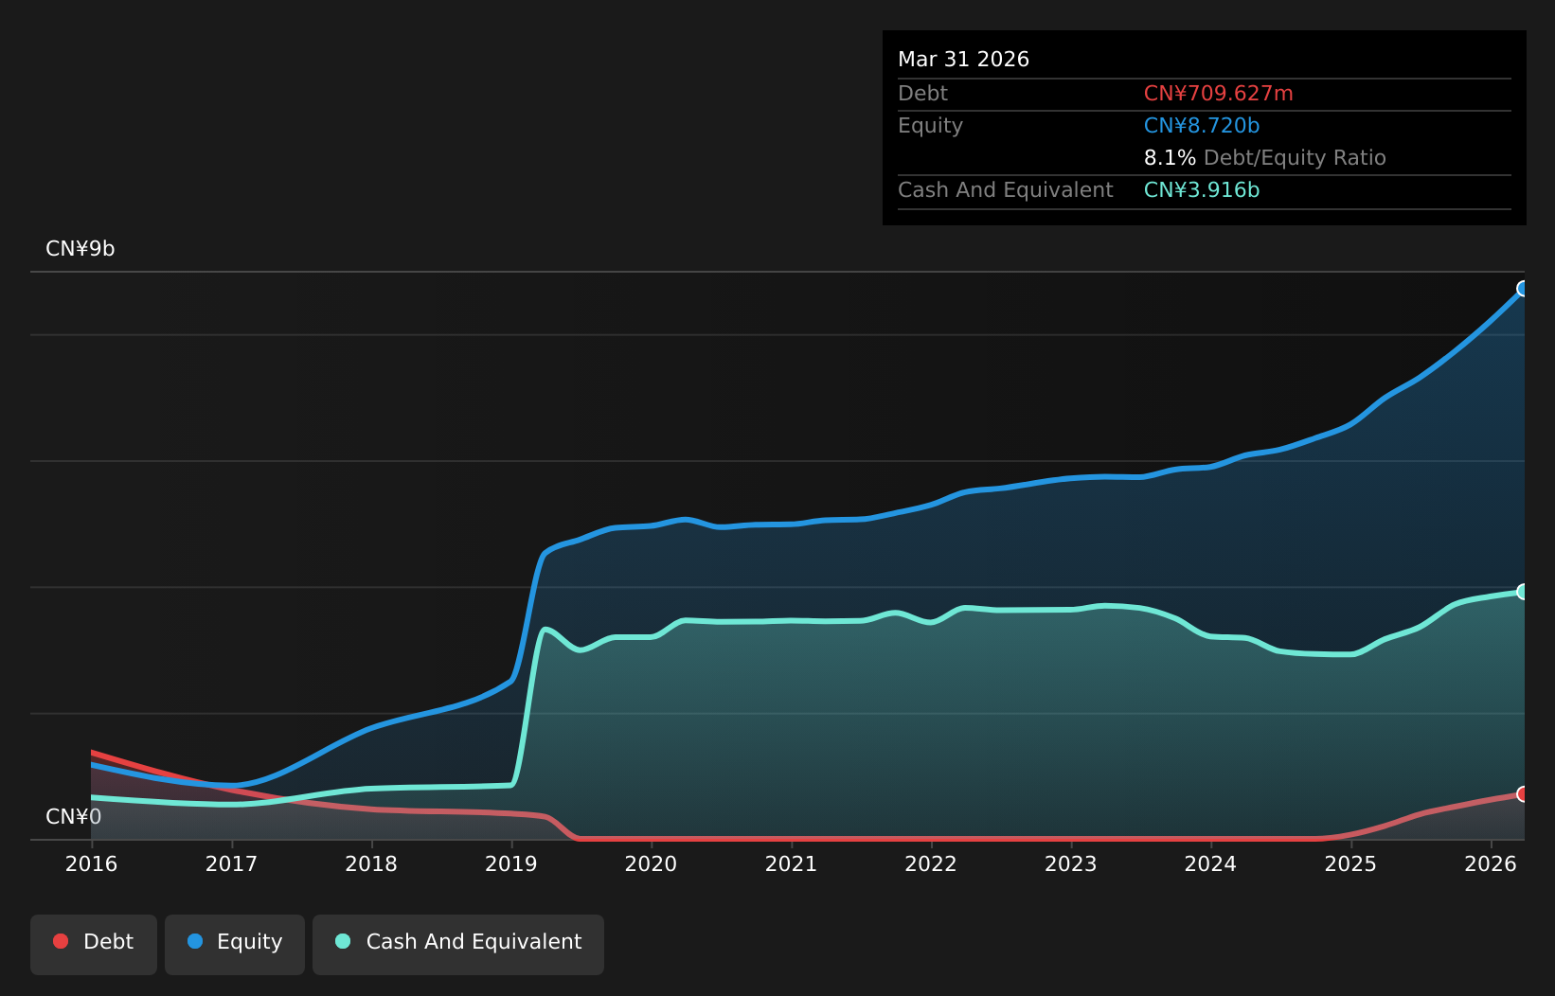This screenshot has height=996, width=1555.
Task: Click the CN¥8.720b equity value
Action: pyautogui.click(x=1202, y=126)
